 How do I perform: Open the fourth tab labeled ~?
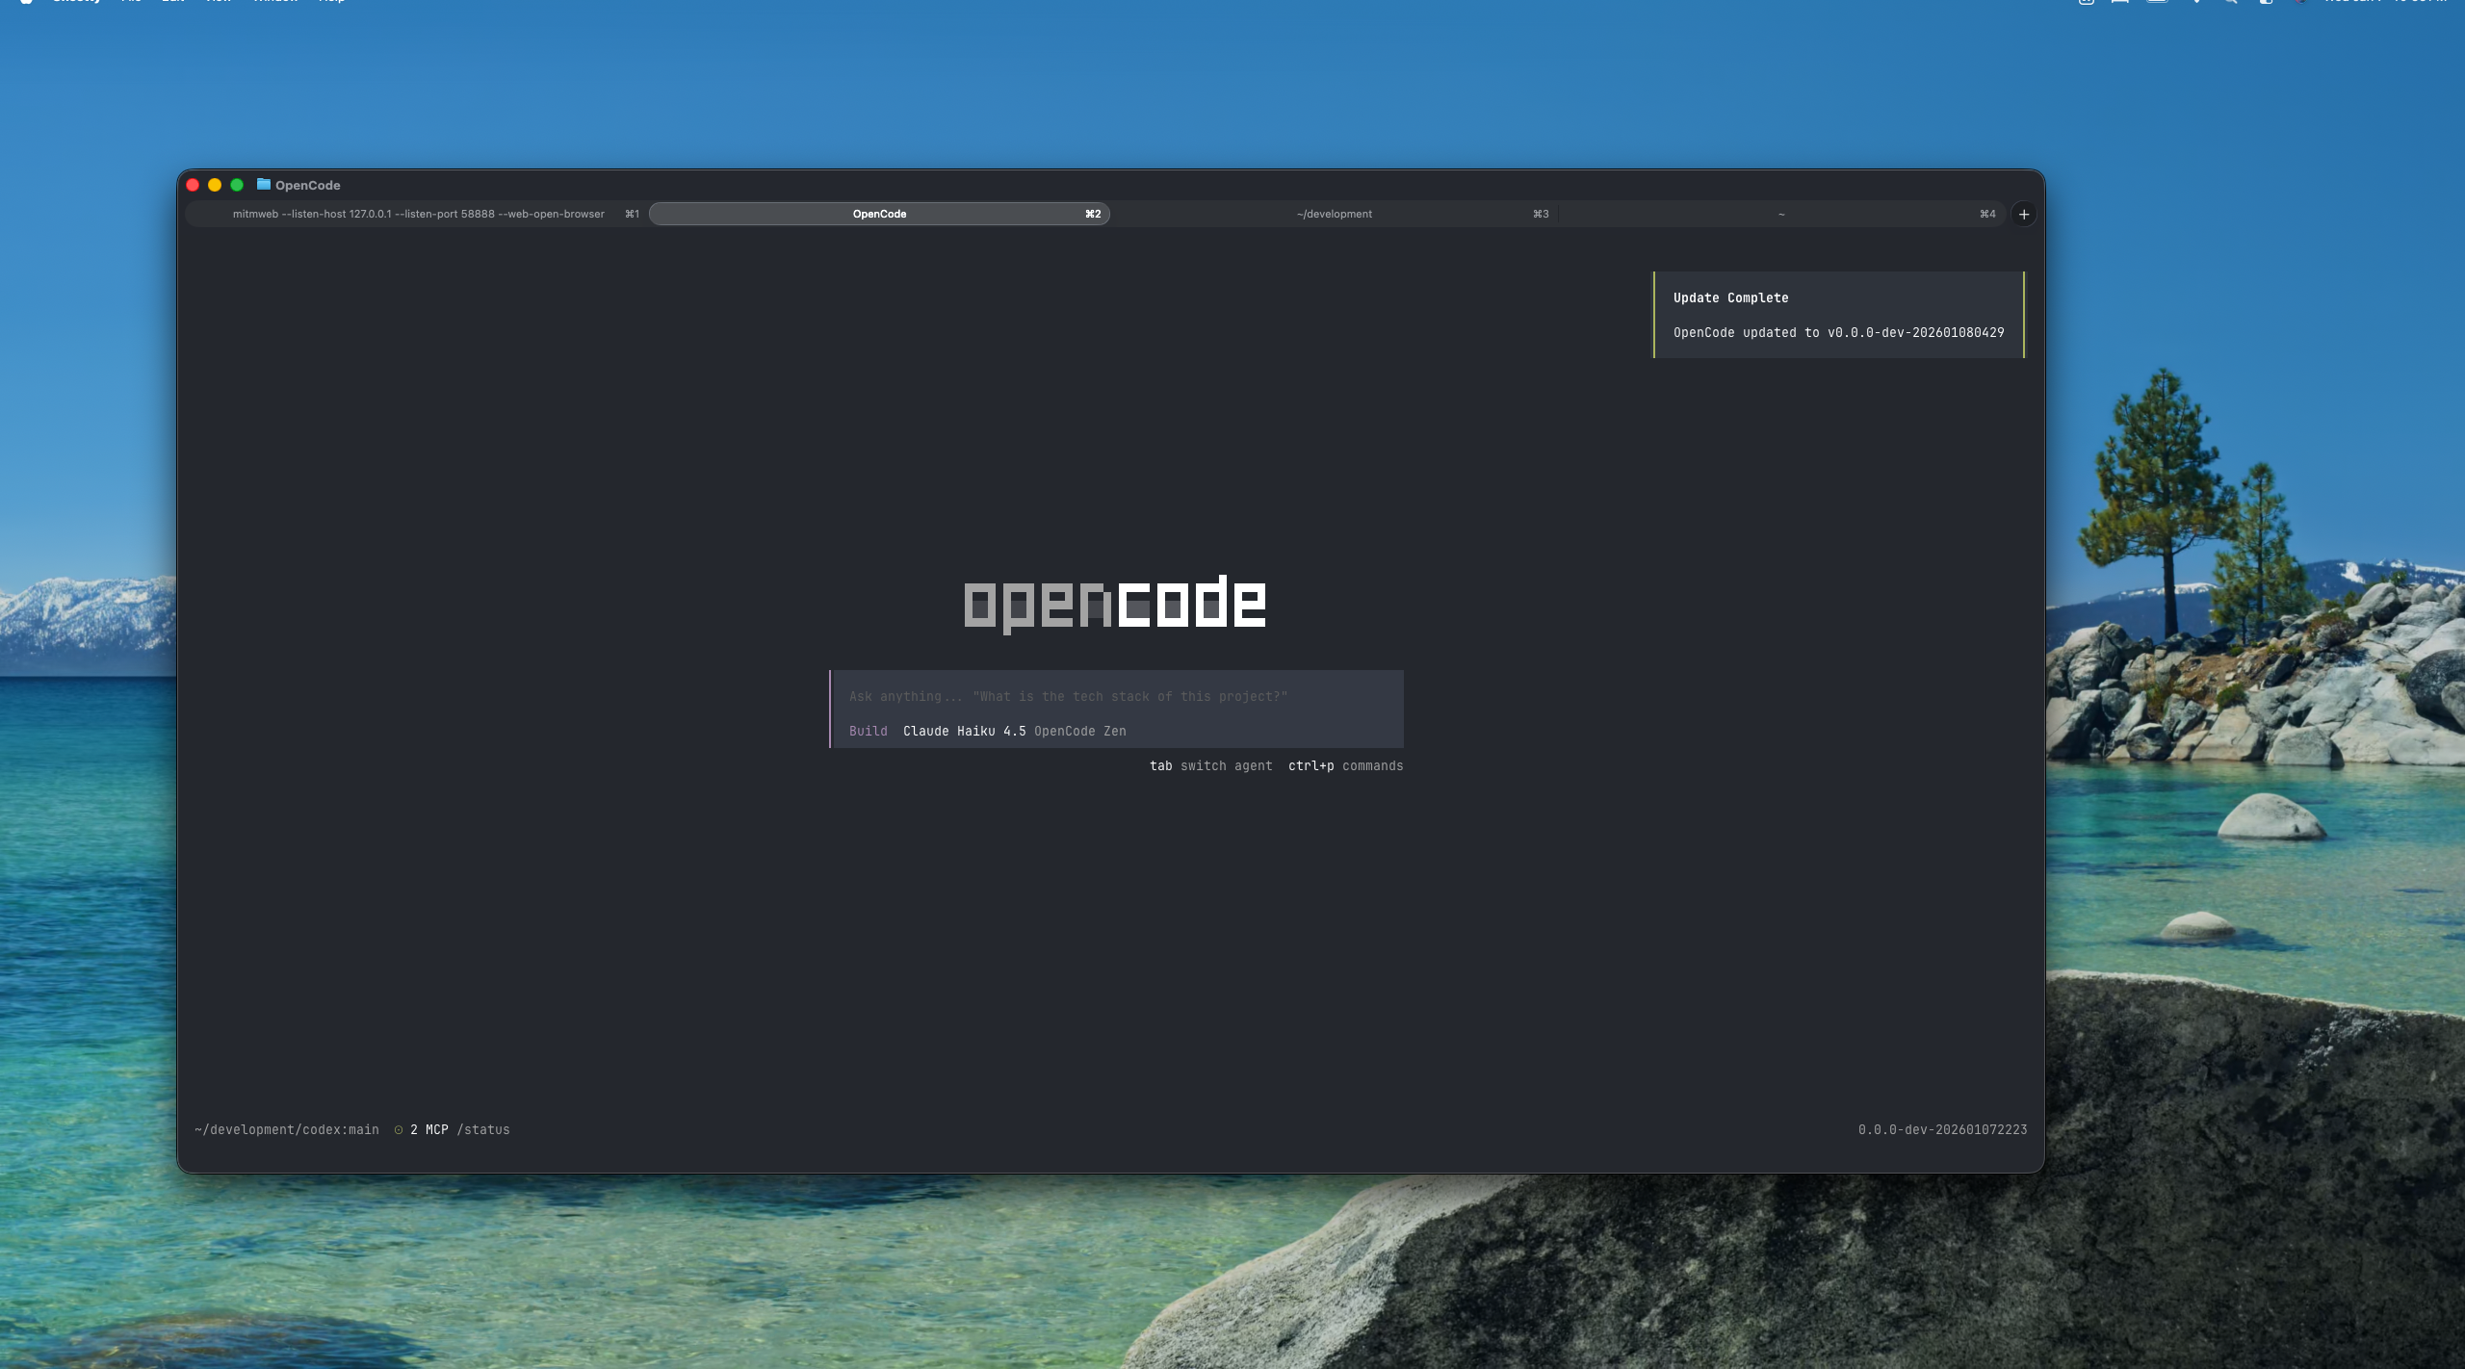point(1780,214)
